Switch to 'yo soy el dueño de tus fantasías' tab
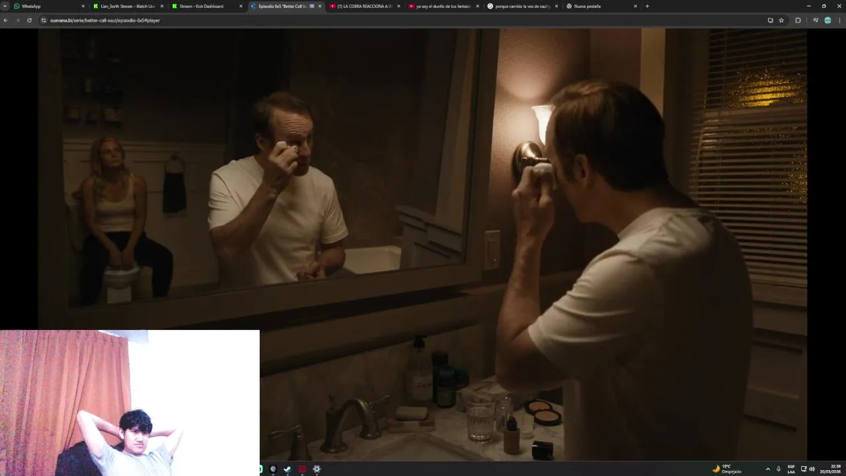The height and width of the screenshot is (476, 846). coord(443,6)
